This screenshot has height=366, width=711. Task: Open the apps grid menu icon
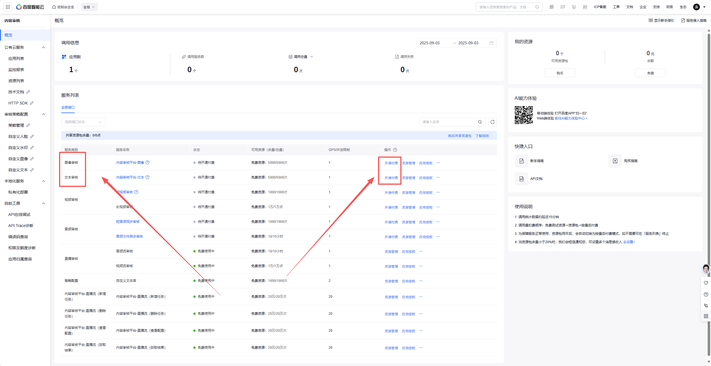tap(8, 7)
